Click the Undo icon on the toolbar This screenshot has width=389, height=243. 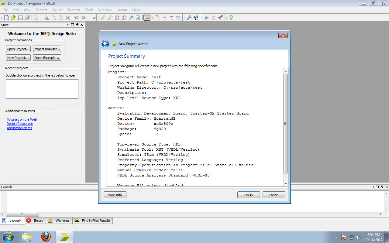coord(76,18)
